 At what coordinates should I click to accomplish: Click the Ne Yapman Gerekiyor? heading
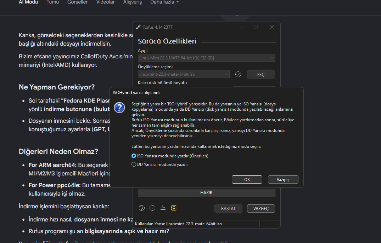57,87
